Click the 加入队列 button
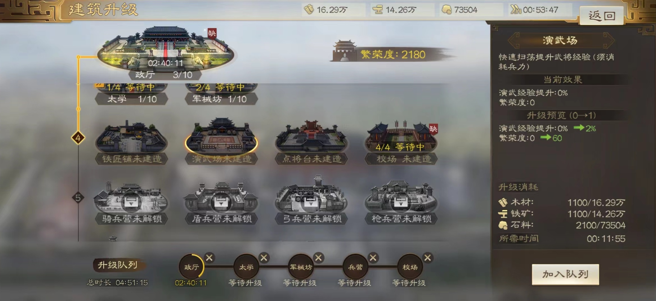The image size is (656, 301). (565, 274)
